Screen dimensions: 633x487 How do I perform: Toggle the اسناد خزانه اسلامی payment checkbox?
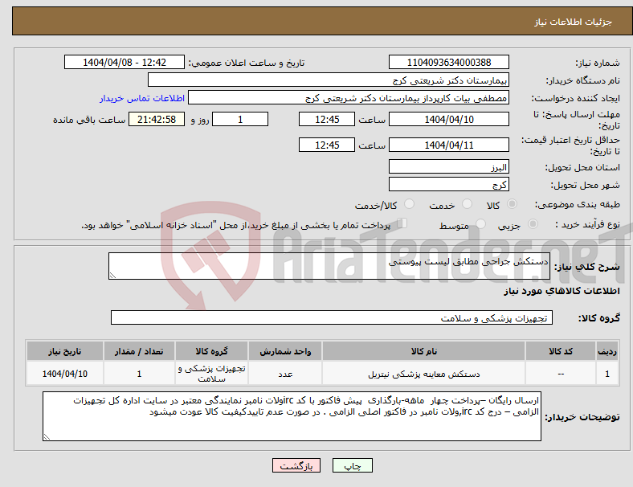[402, 223]
